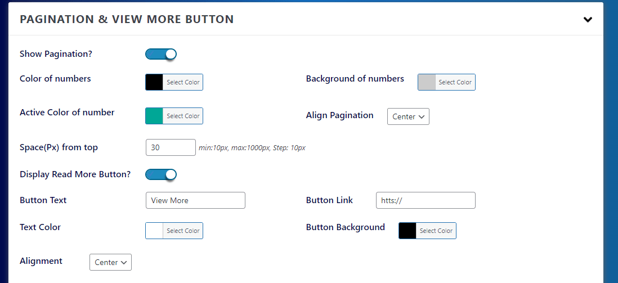
Task: Click the grey Background of numbers swatch
Action: tap(427, 82)
